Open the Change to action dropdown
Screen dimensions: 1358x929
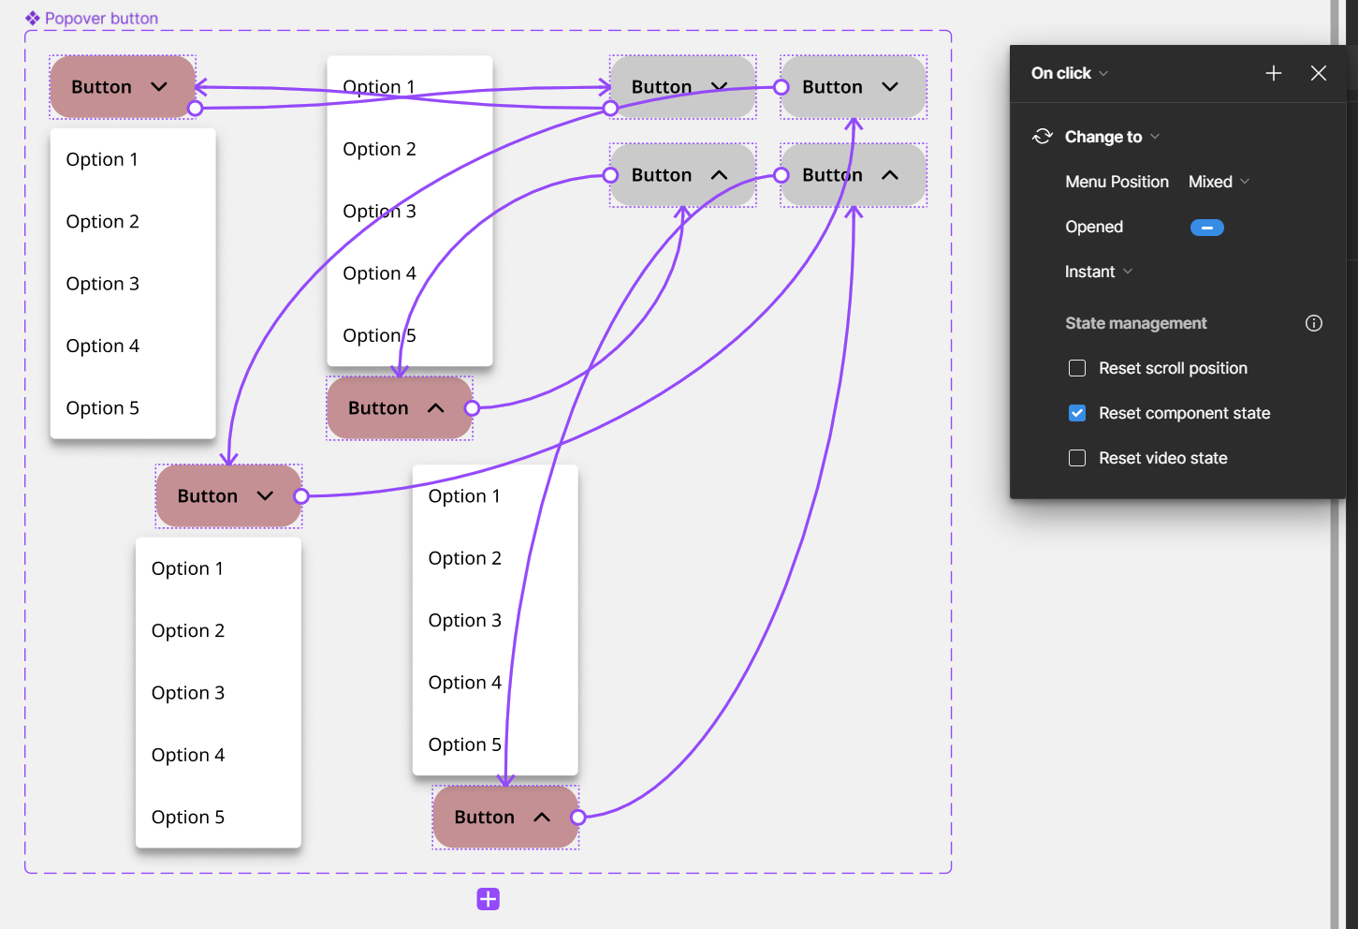point(1112,137)
